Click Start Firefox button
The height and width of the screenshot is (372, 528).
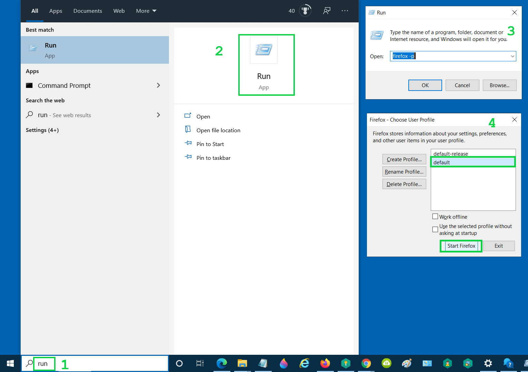point(461,246)
